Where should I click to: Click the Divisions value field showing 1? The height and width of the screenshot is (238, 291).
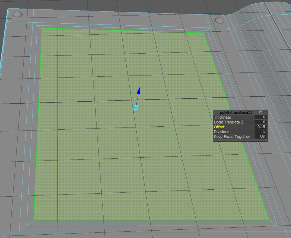pyautogui.click(x=260, y=132)
